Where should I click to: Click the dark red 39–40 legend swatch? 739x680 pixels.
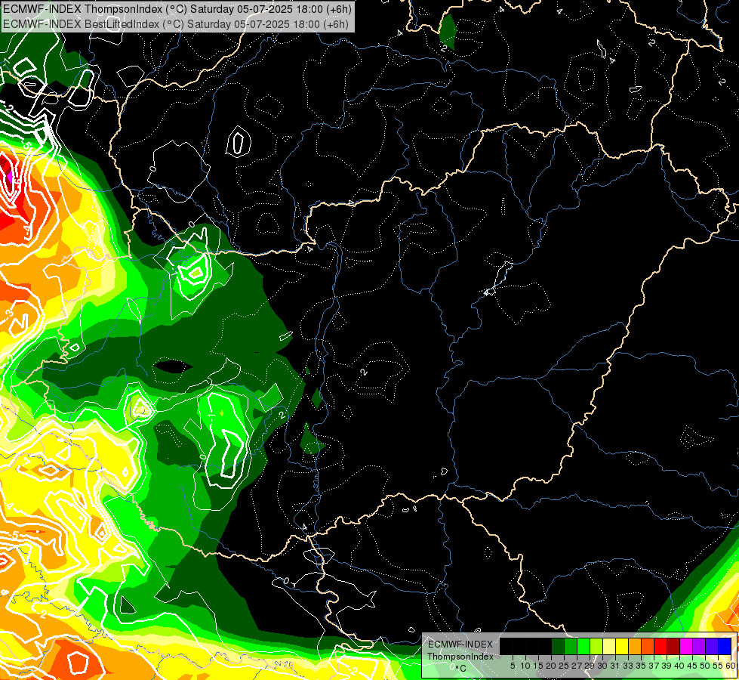coord(673,646)
